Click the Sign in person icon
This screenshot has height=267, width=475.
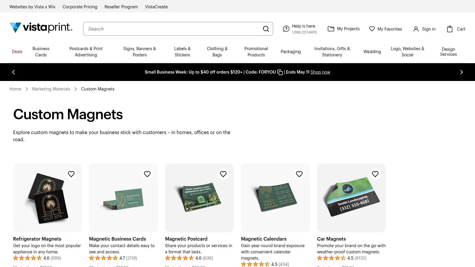(416, 29)
